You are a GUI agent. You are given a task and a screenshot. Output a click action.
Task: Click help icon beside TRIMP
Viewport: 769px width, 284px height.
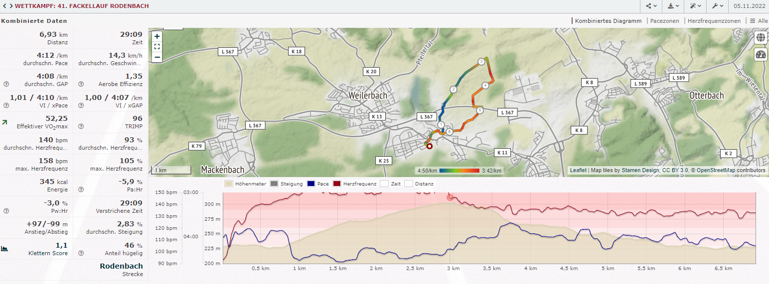coord(81,127)
